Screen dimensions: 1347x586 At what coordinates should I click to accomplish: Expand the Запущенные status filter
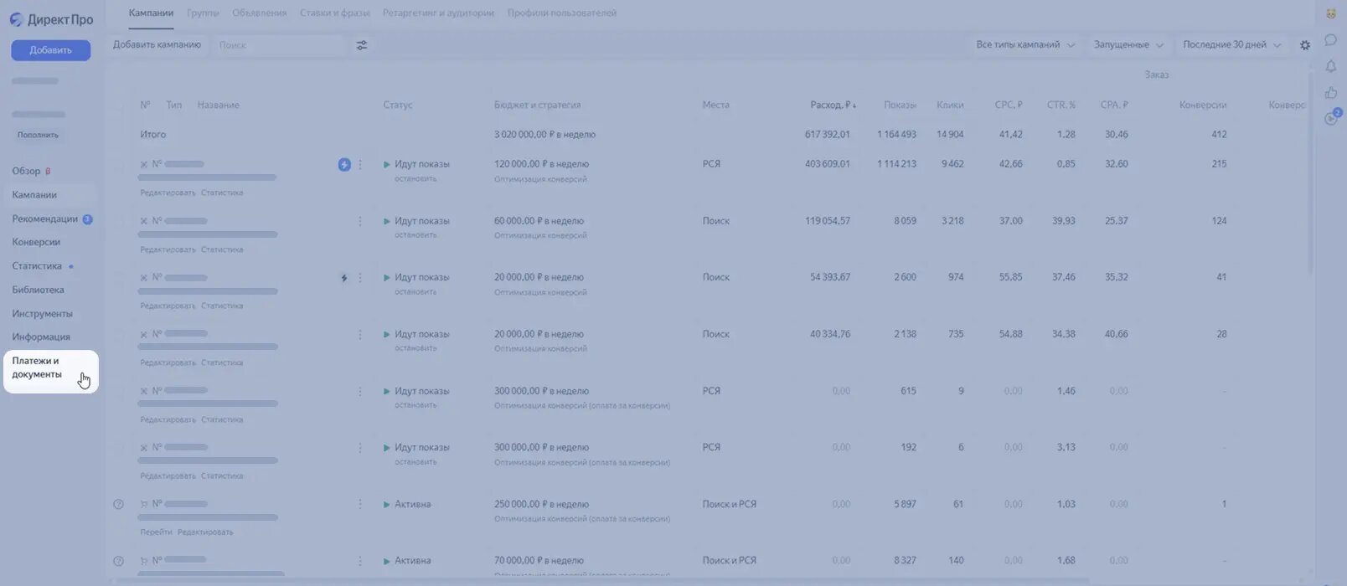click(1128, 45)
